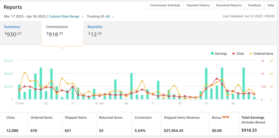This screenshot has width=279, height=138.
Task: Toggle Ordered Items series via legend label
Action: point(263,54)
